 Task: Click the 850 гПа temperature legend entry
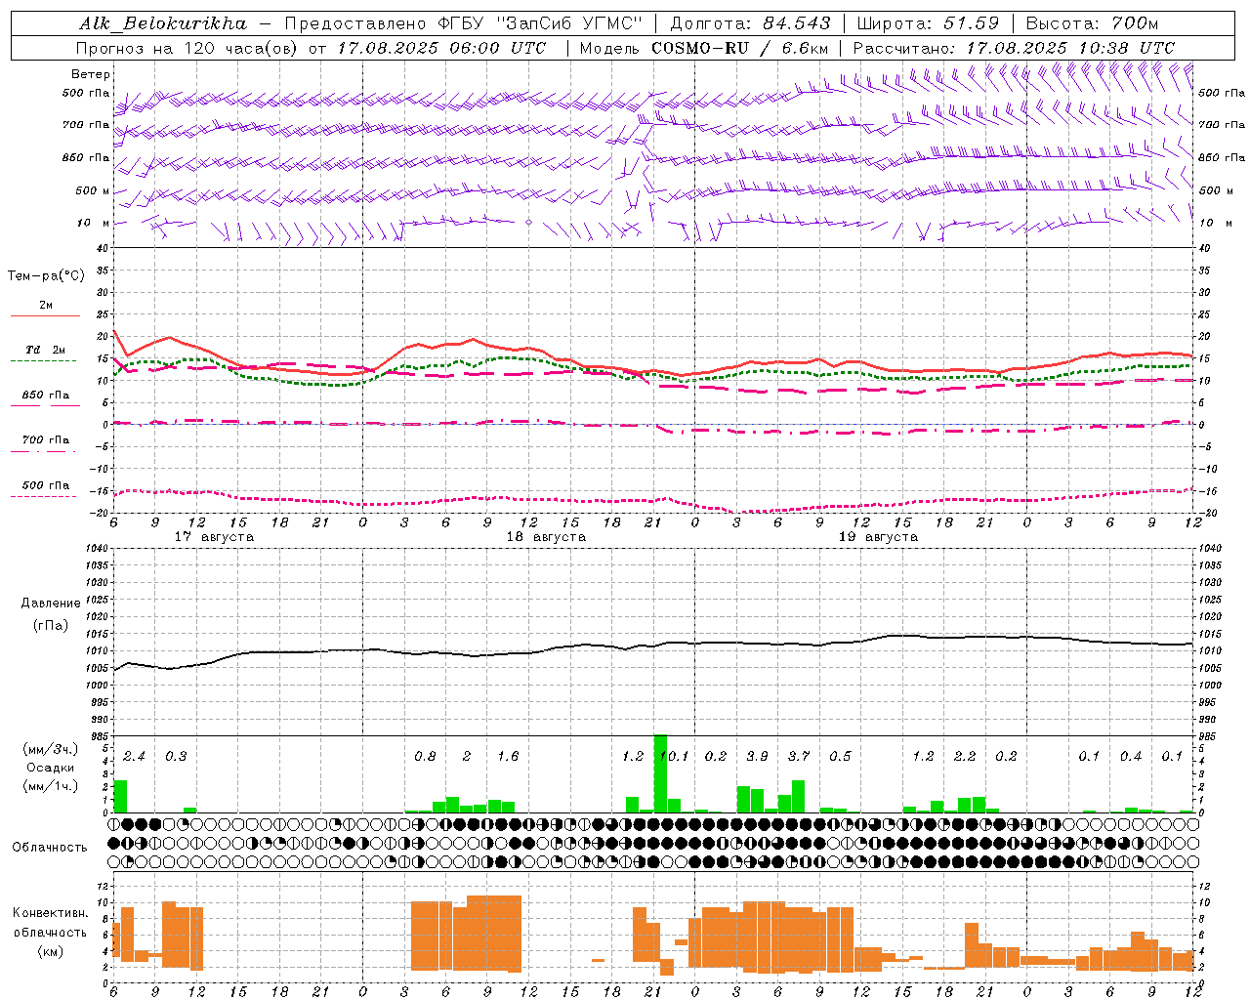click(x=45, y=396)
